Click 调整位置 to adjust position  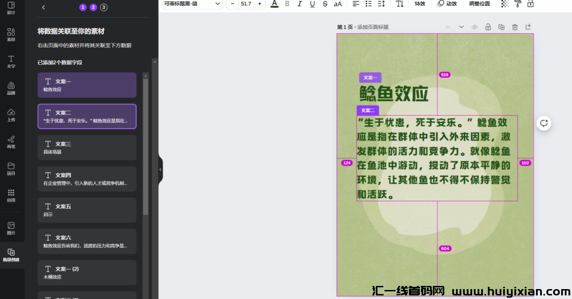coord(479,4)
